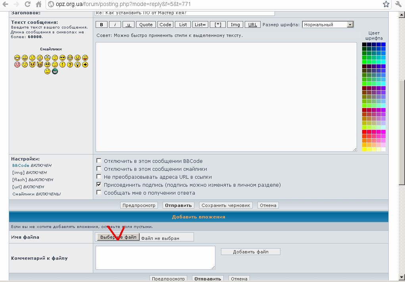
Task: Insert the sunglasses cool smiley
Action: pos(62,58)
